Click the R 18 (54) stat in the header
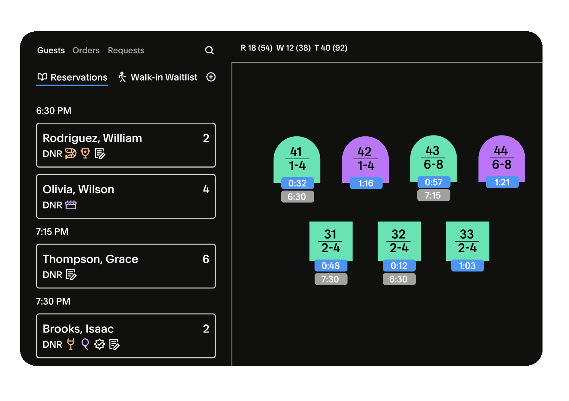569x401 pixels. click(x=256, y=48)
